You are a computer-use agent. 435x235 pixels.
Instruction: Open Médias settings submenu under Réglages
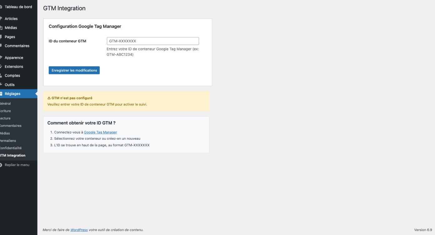click(5, 133)
